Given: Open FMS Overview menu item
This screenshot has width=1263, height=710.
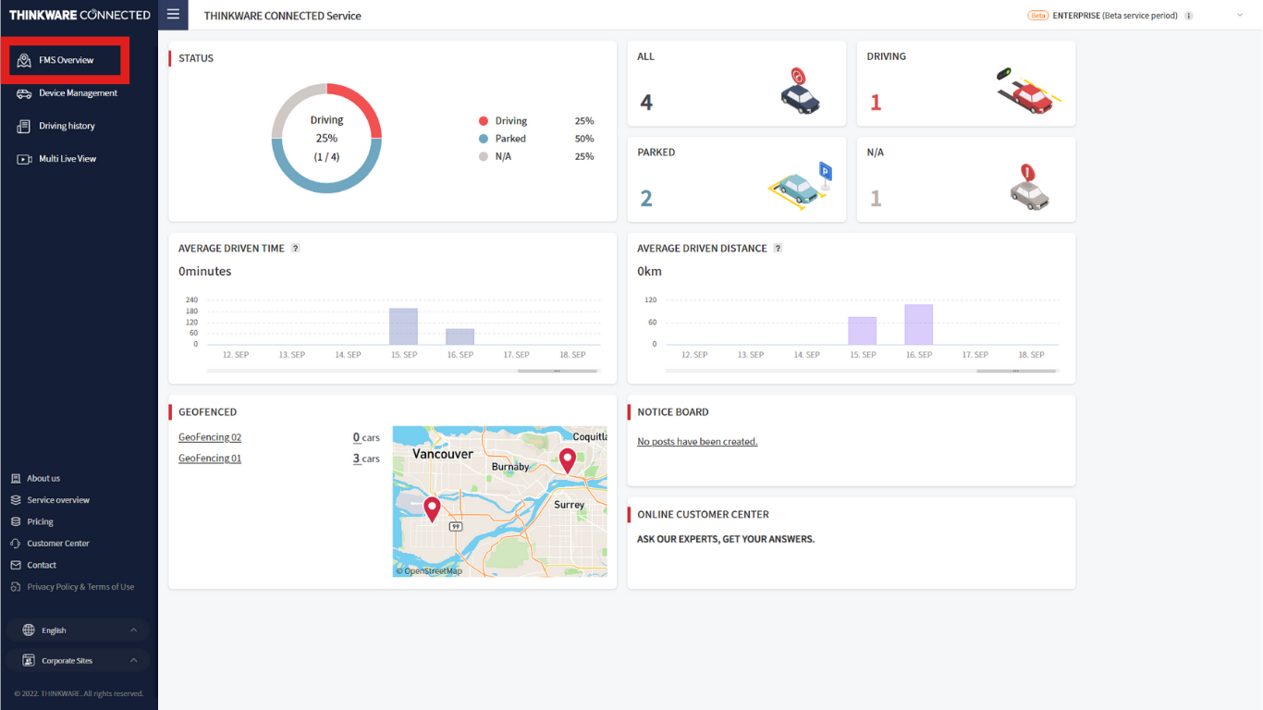Looking at the screenshot, I should point(65,60).
